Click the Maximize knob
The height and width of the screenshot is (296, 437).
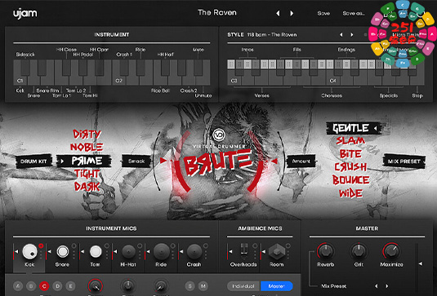pyautogui.click(x=391, y=251)
